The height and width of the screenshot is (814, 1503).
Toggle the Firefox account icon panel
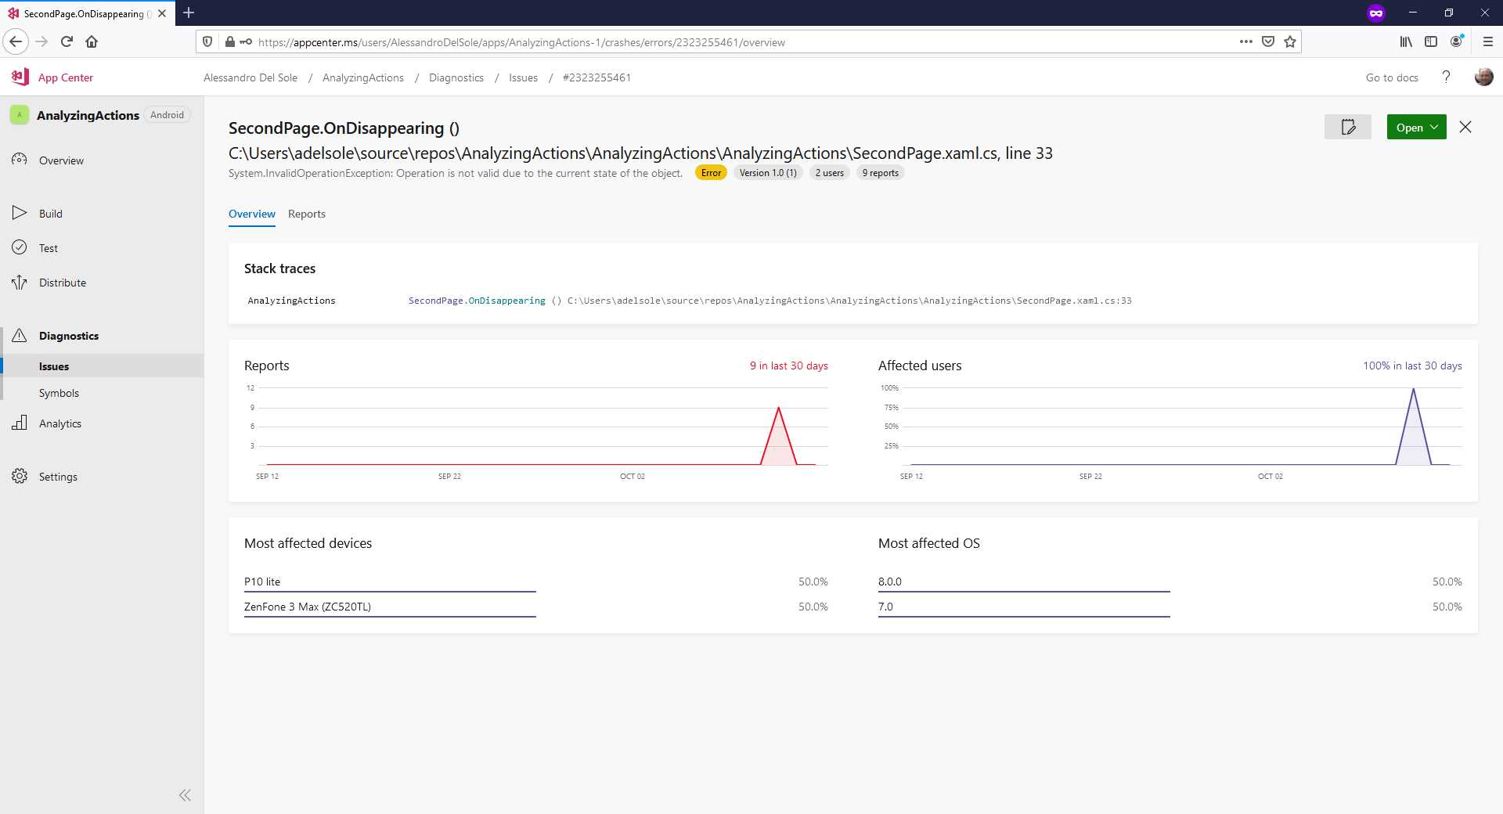(x=1456, y=41)
